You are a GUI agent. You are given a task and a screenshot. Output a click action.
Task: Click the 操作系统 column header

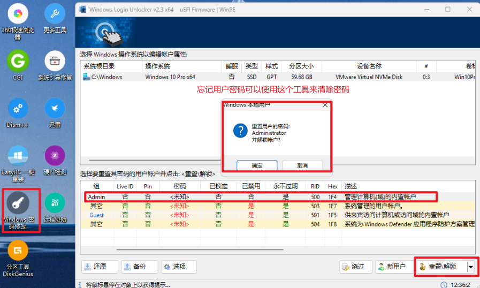click(182, 66)
